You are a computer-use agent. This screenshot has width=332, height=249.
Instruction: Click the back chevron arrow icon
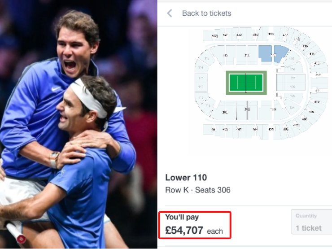[x=170, y=13]
